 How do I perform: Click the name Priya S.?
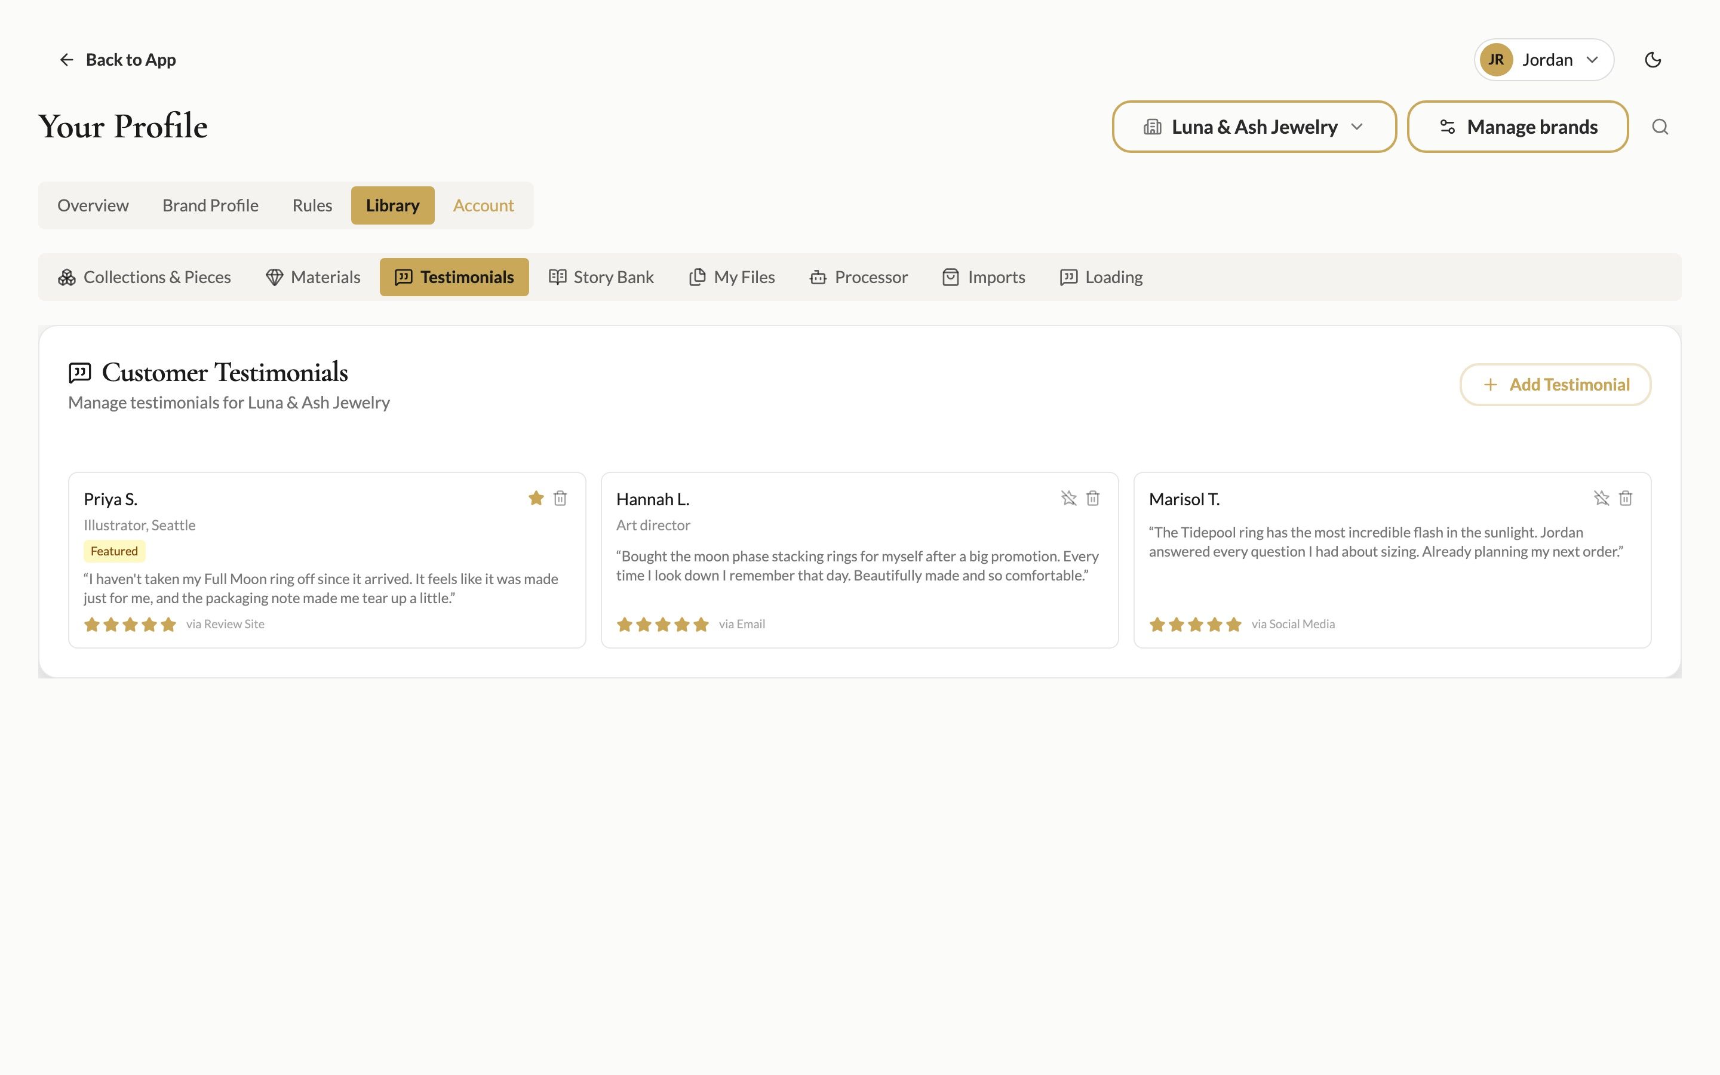coord(111,500)
